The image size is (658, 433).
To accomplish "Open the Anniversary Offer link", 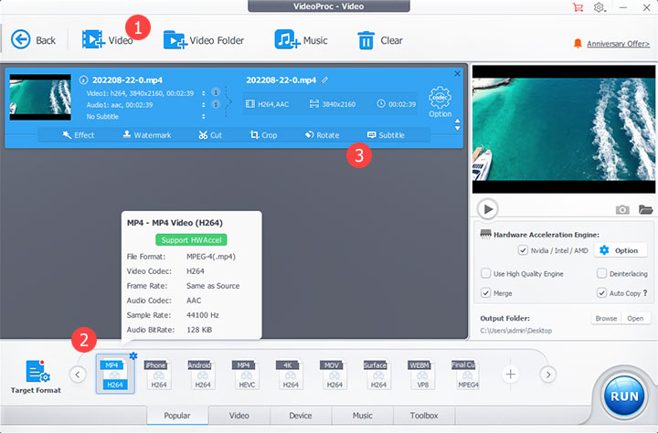I will [x=618, y=44].
